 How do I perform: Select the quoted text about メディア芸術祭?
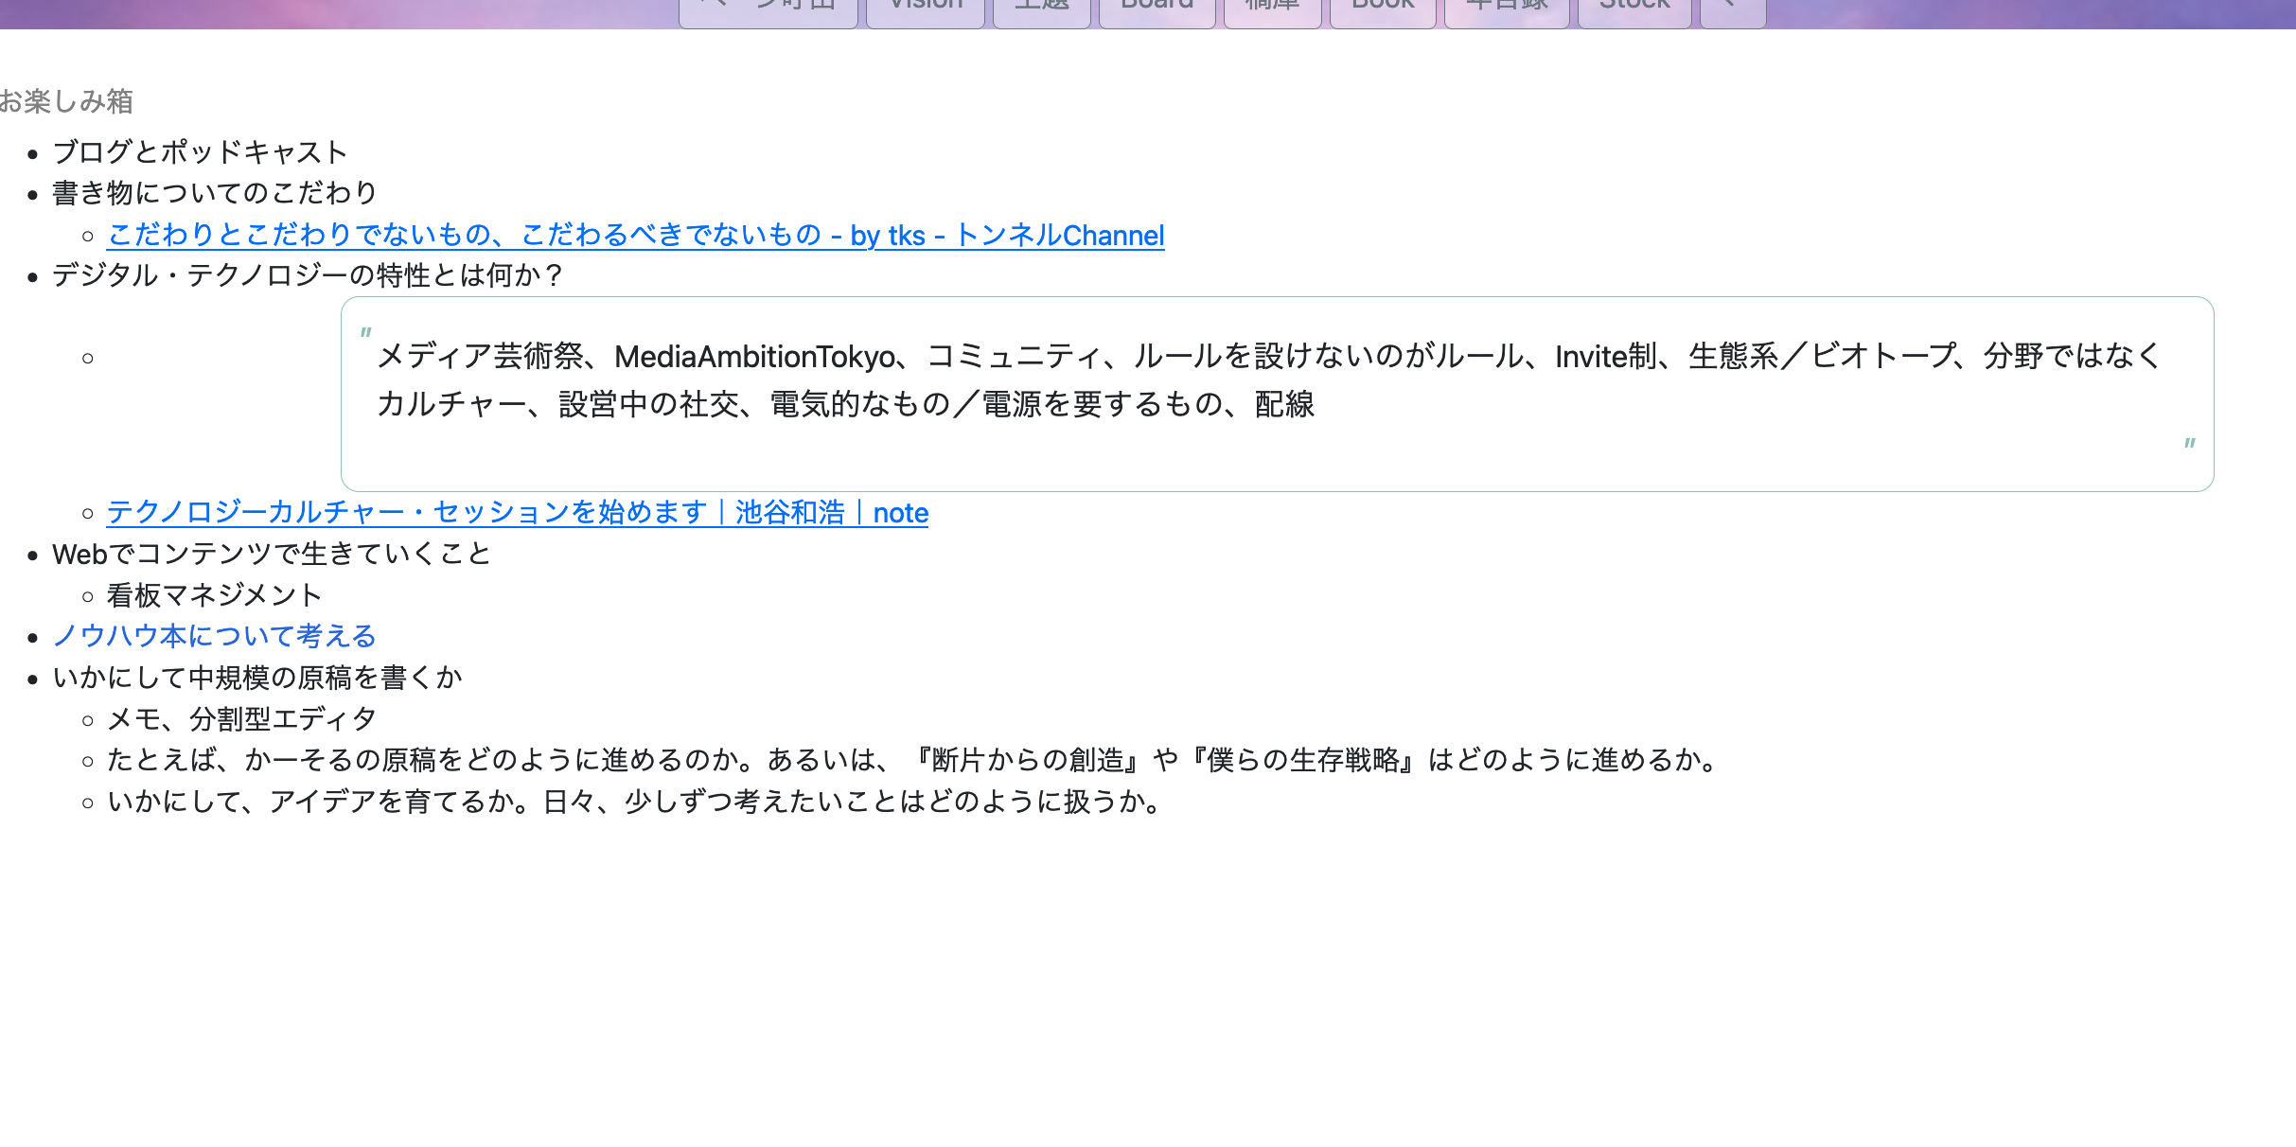pos(1268,381)
